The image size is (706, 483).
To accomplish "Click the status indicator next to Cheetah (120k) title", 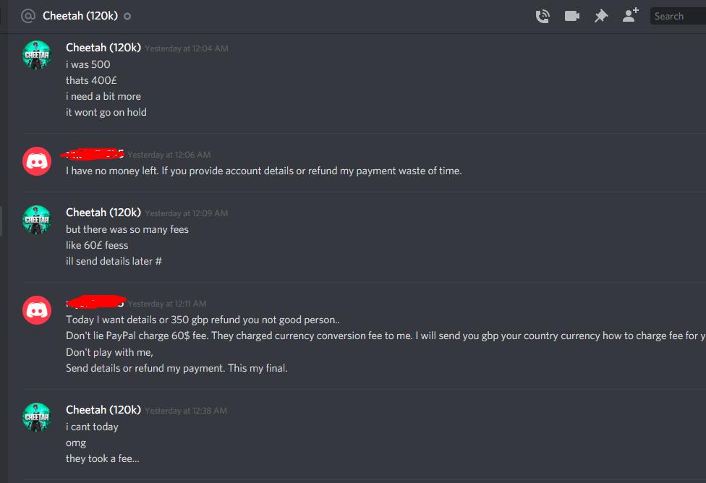I will click(x=127, y=16).
